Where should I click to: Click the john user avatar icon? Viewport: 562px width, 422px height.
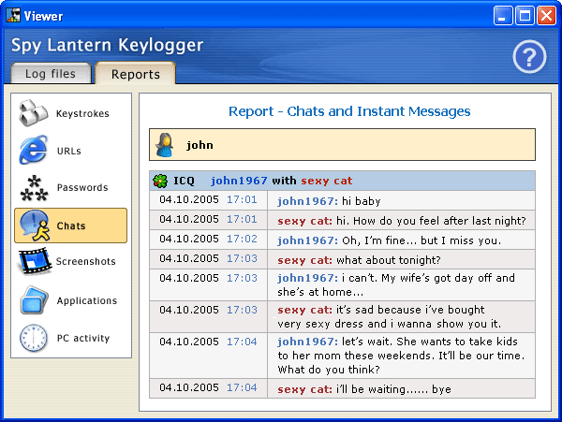pyautogui.click(x=165, y=145)
